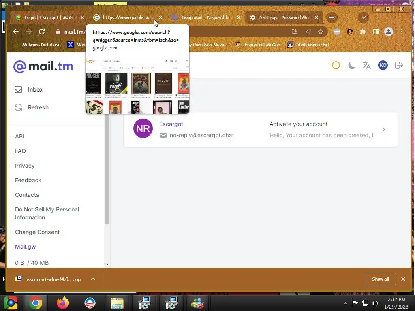The width and height of the screenshot is (415, 311).
Task: Open the API link
Action: (x=19, y=136)
